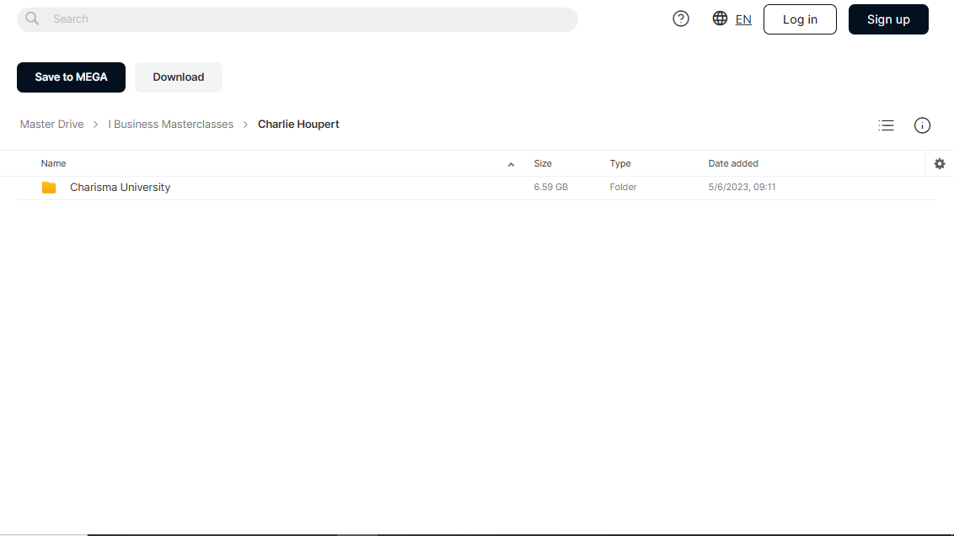Open the help question mark icon

tap(681, 19)
